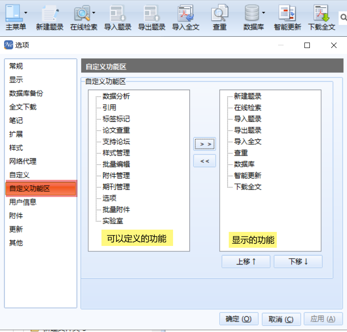The image size is (347, 332).
Task: Select 批量编辑 in available functions list
Action: [x=116, y=164]
